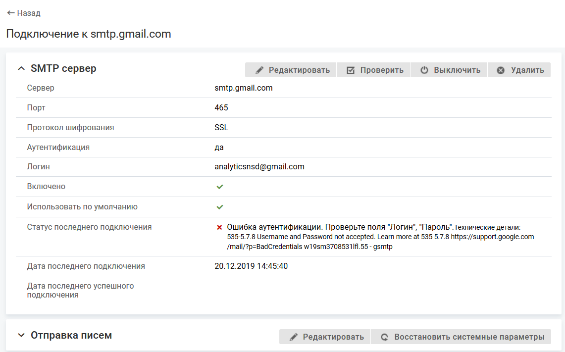Click the checkmark for Использовать по умолчанию
The width and height of the screenshot is (565, 352).
point(220,207)
